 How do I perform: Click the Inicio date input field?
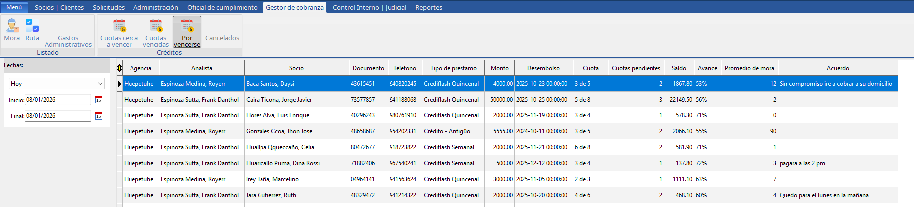point(57,100)
